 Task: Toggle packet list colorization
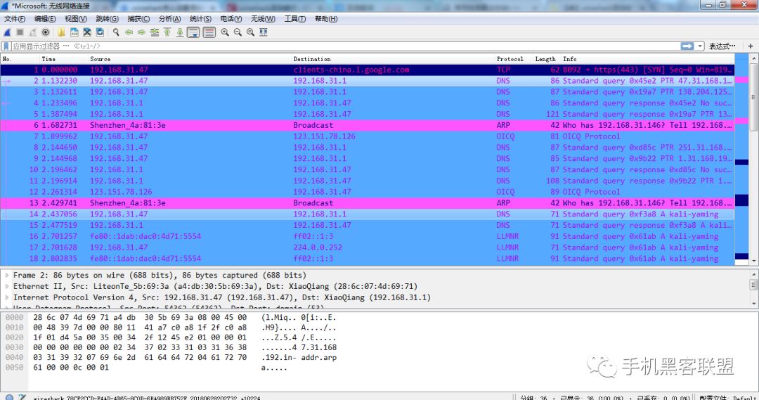tap(209, 32)
